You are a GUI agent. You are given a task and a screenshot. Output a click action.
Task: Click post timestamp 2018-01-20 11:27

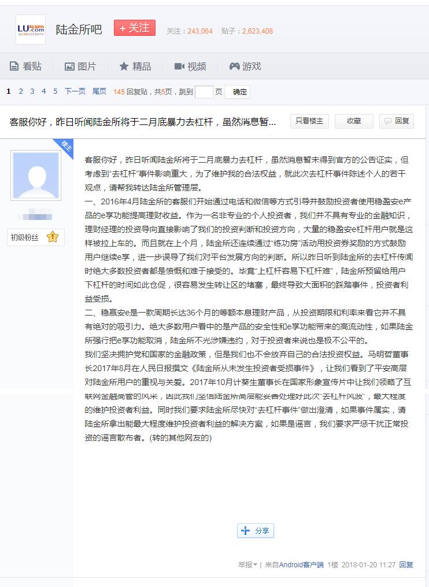368,564
